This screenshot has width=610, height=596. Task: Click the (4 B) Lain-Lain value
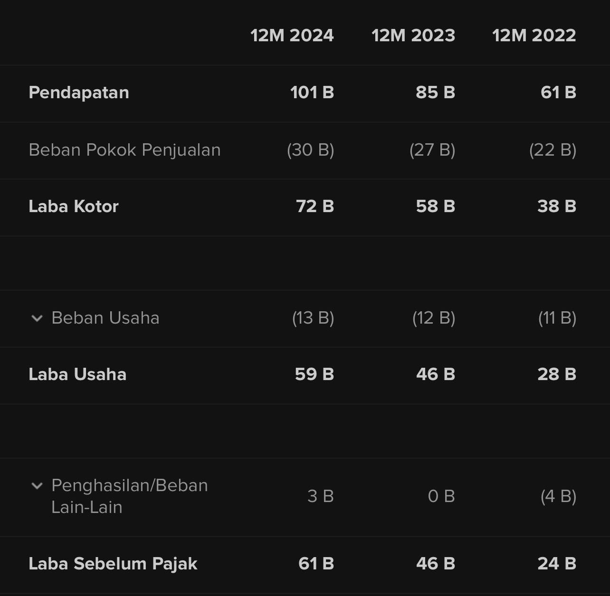click(x=558, y=496)
